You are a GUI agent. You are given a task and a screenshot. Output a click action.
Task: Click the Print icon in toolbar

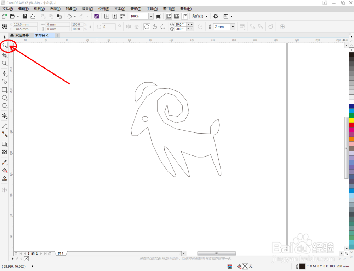coord(33,16)
